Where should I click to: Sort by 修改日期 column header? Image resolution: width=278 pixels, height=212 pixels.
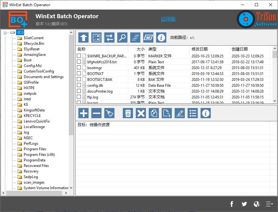(x=210, y=49)
